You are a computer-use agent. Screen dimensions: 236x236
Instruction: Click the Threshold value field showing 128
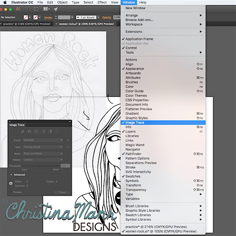click(x=65, y=166)
